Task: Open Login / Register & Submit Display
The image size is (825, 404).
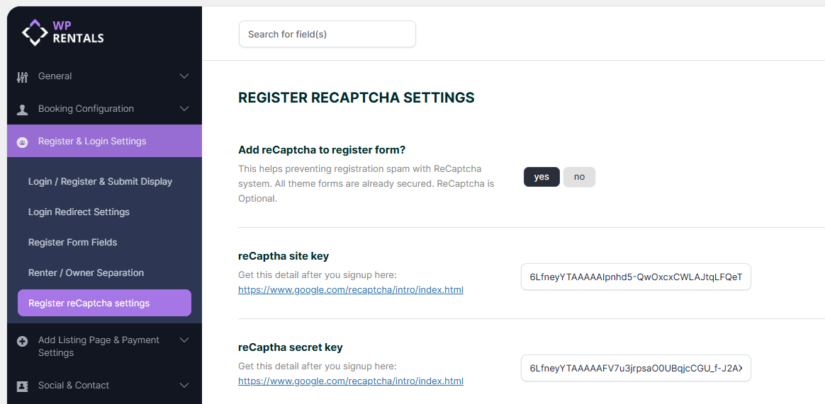Action: click(100, 182)
